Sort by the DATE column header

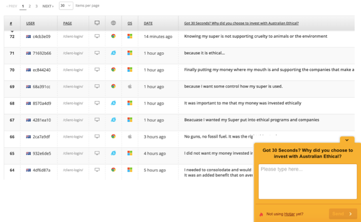(x=148, y=23)
